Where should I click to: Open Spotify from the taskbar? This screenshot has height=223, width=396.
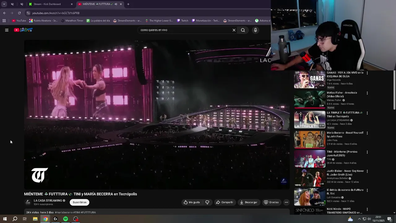[66, 219]
